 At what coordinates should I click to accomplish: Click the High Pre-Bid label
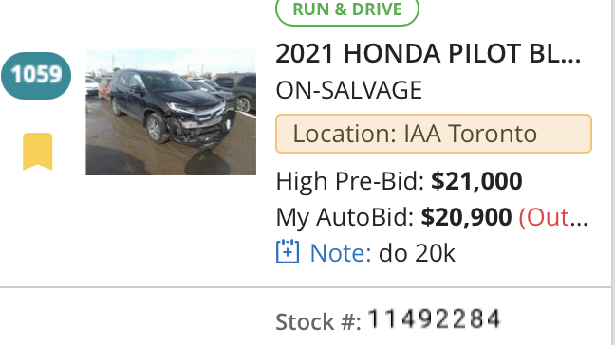[350, 181]
